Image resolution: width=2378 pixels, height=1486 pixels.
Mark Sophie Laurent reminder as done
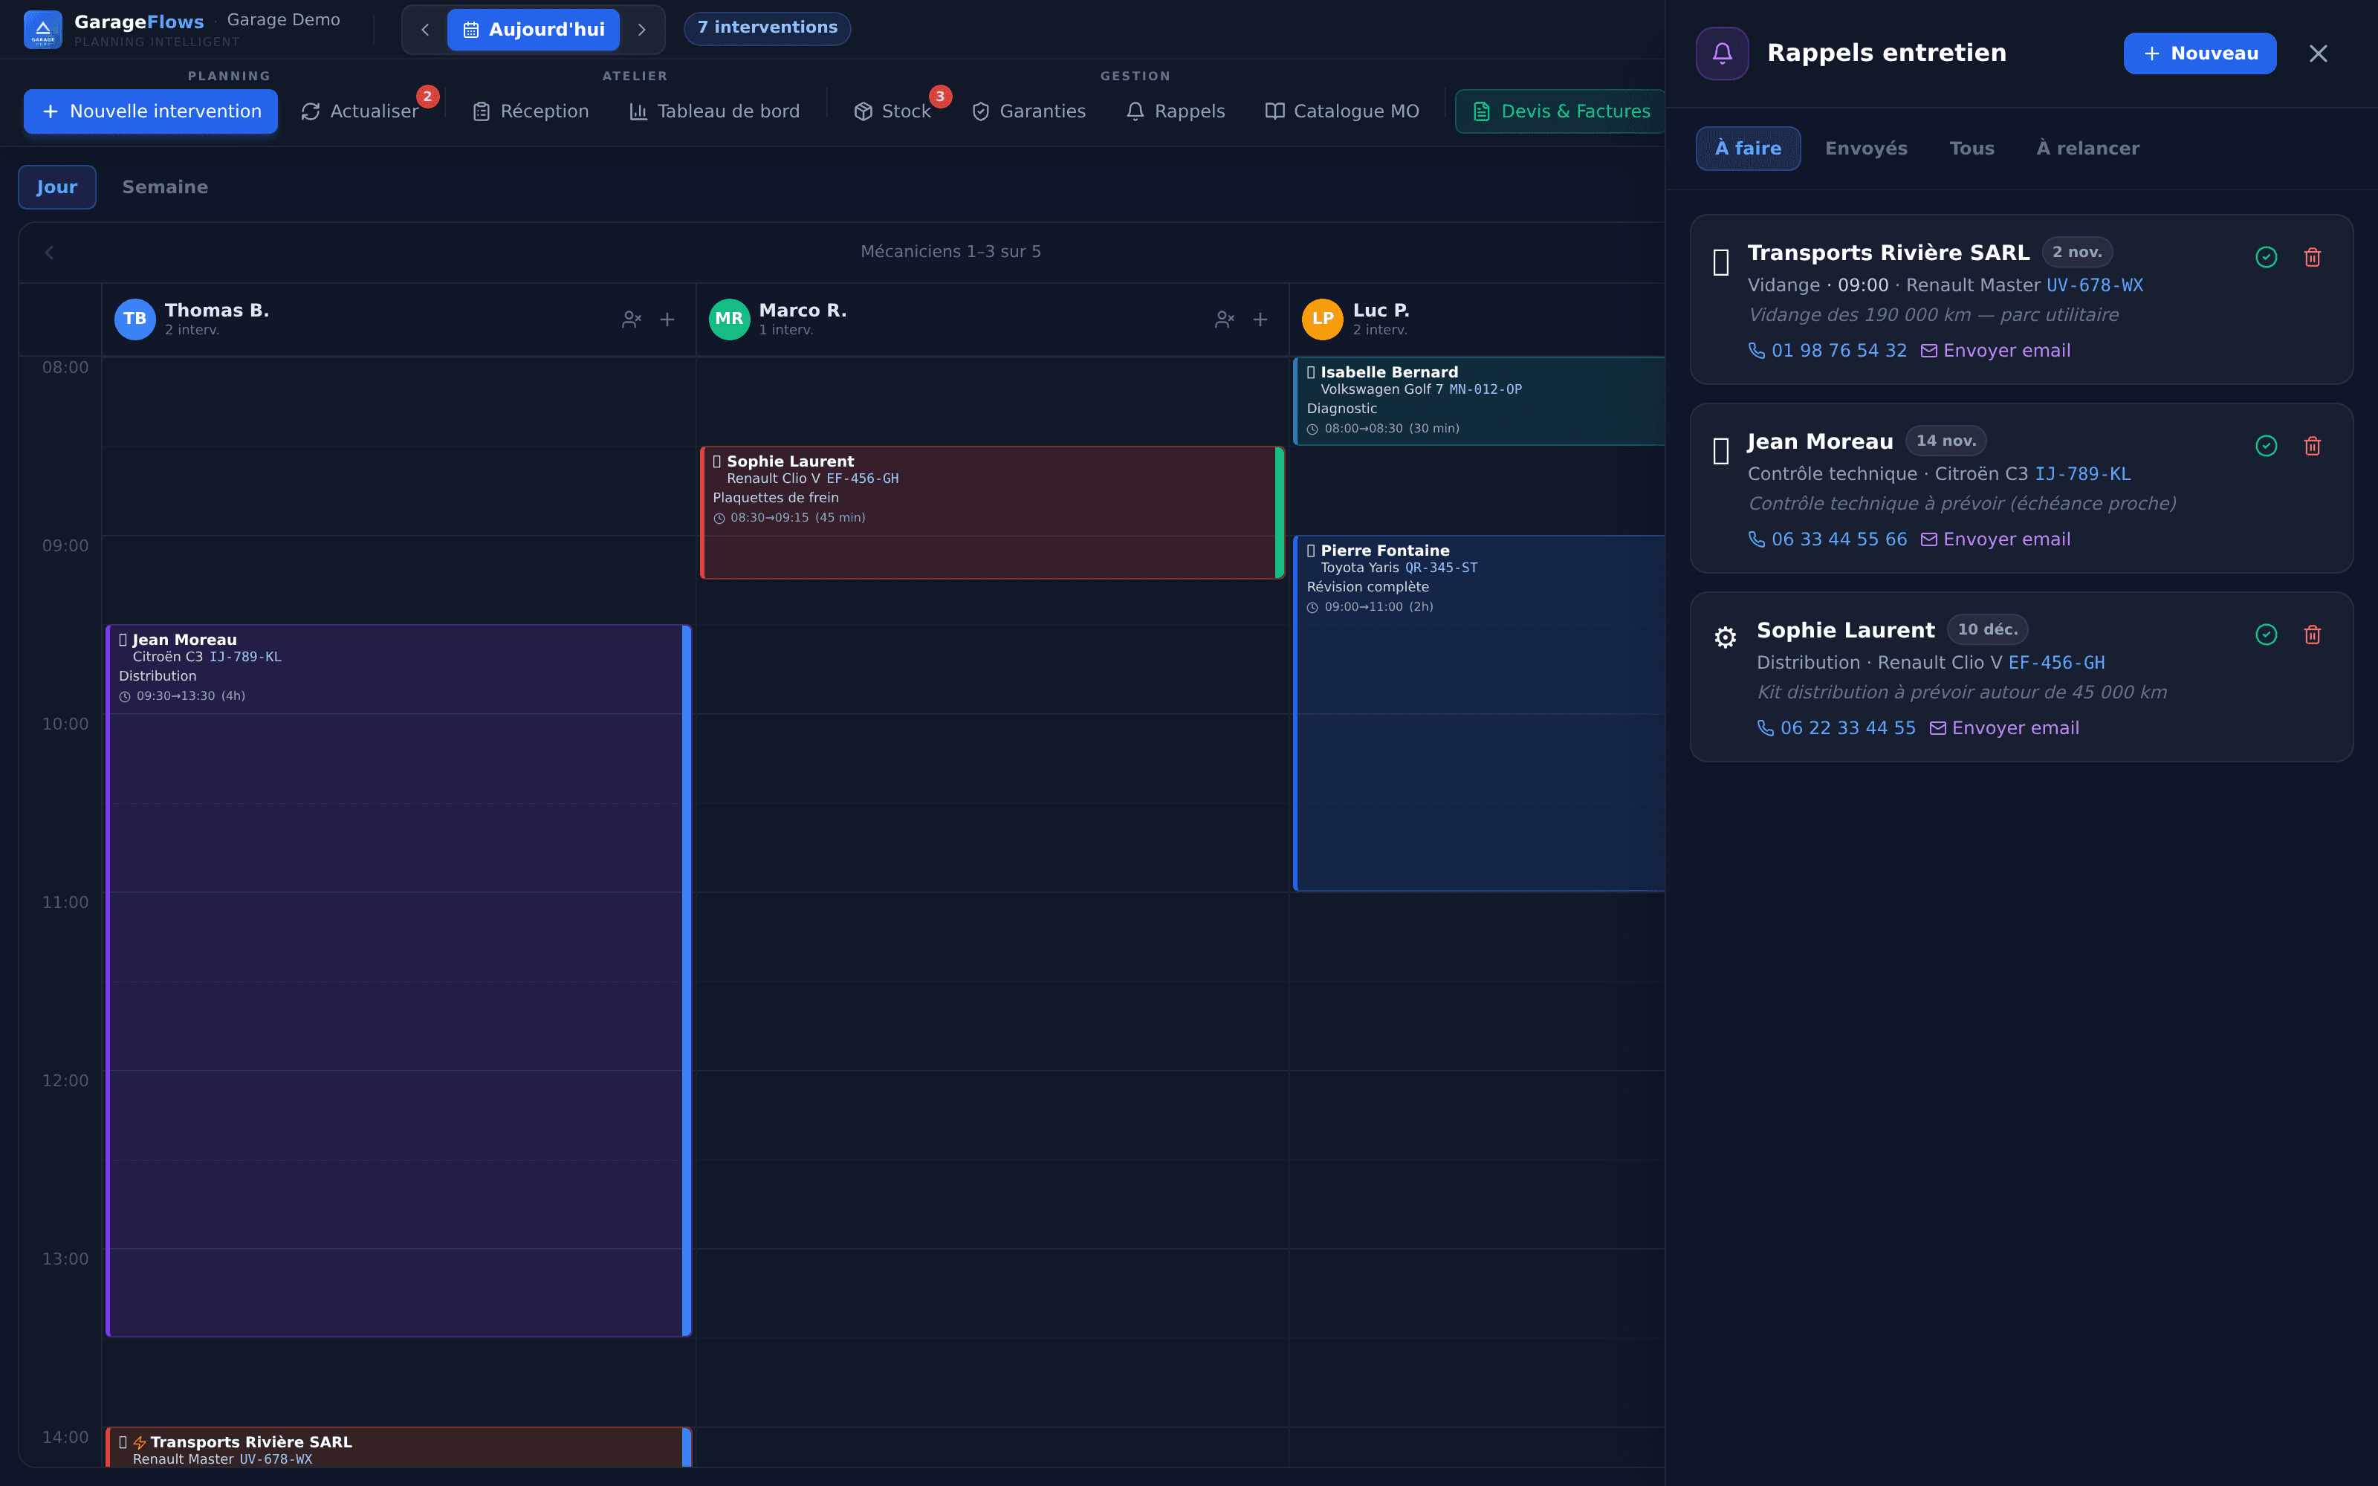2266,635
